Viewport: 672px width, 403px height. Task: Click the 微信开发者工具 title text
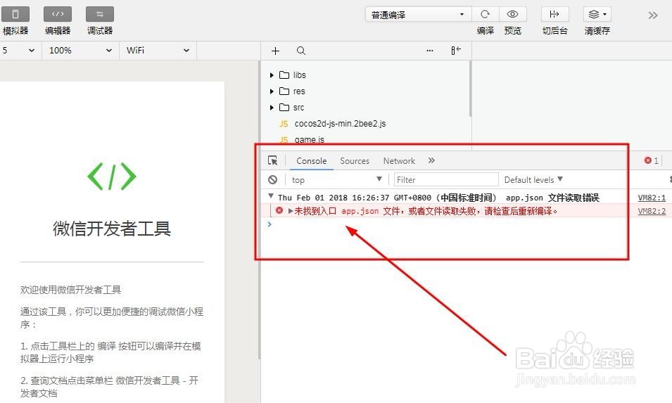coord(112,229)
